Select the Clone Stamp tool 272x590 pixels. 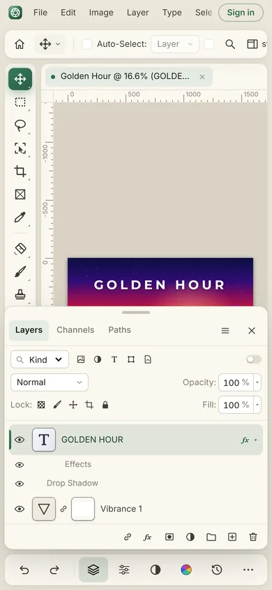[20, 294]
